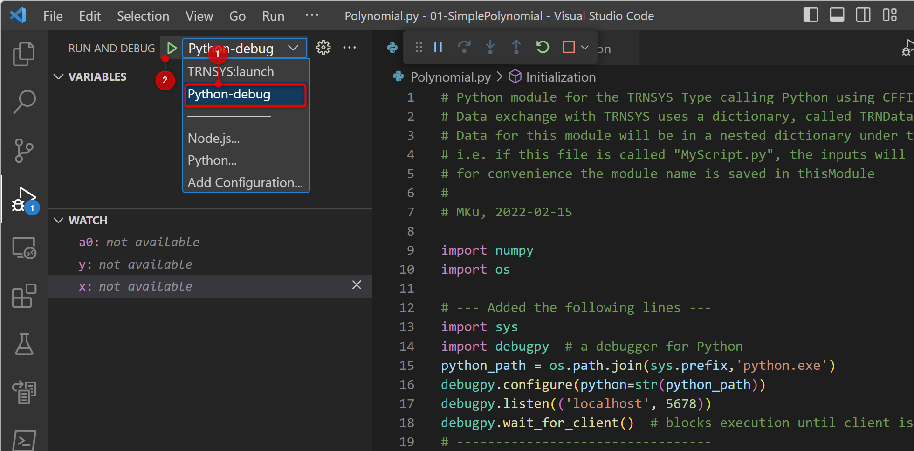This screenshot has width=914, height=451.
Task: Restart the debug session
Action: coord(543,47)
